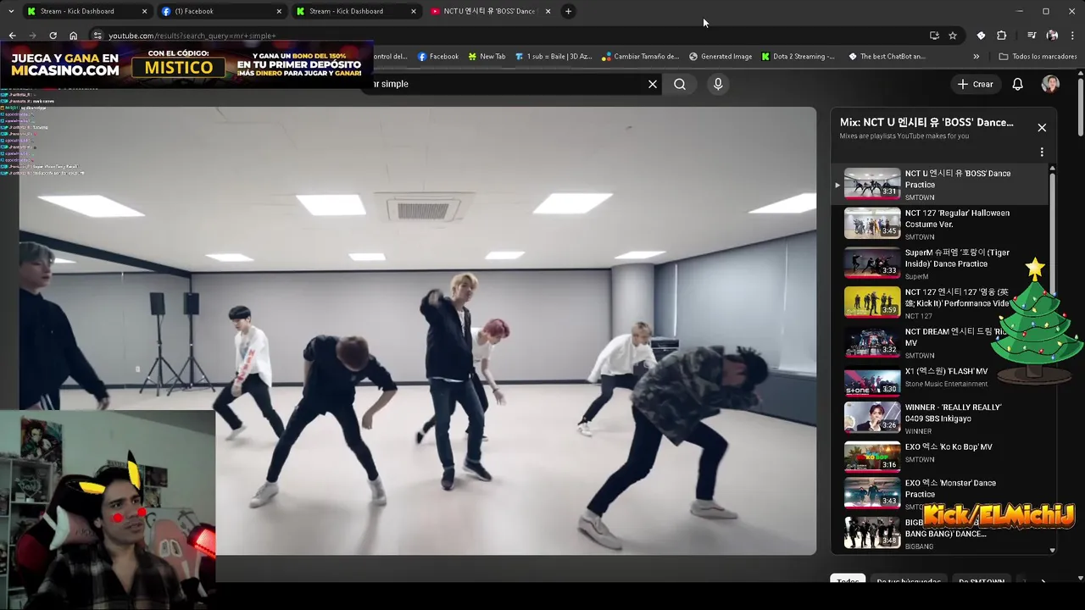Open the Mix playlist three-dot options

[1042, 152]
